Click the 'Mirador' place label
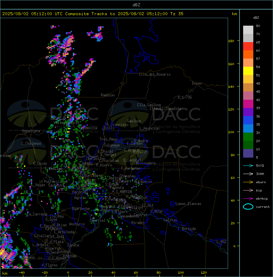This screenshot has height=277, width=273. tap(138, 223)
